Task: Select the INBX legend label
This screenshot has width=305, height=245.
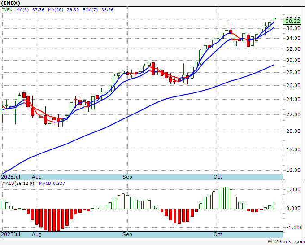Action: [x=7, y=10]
